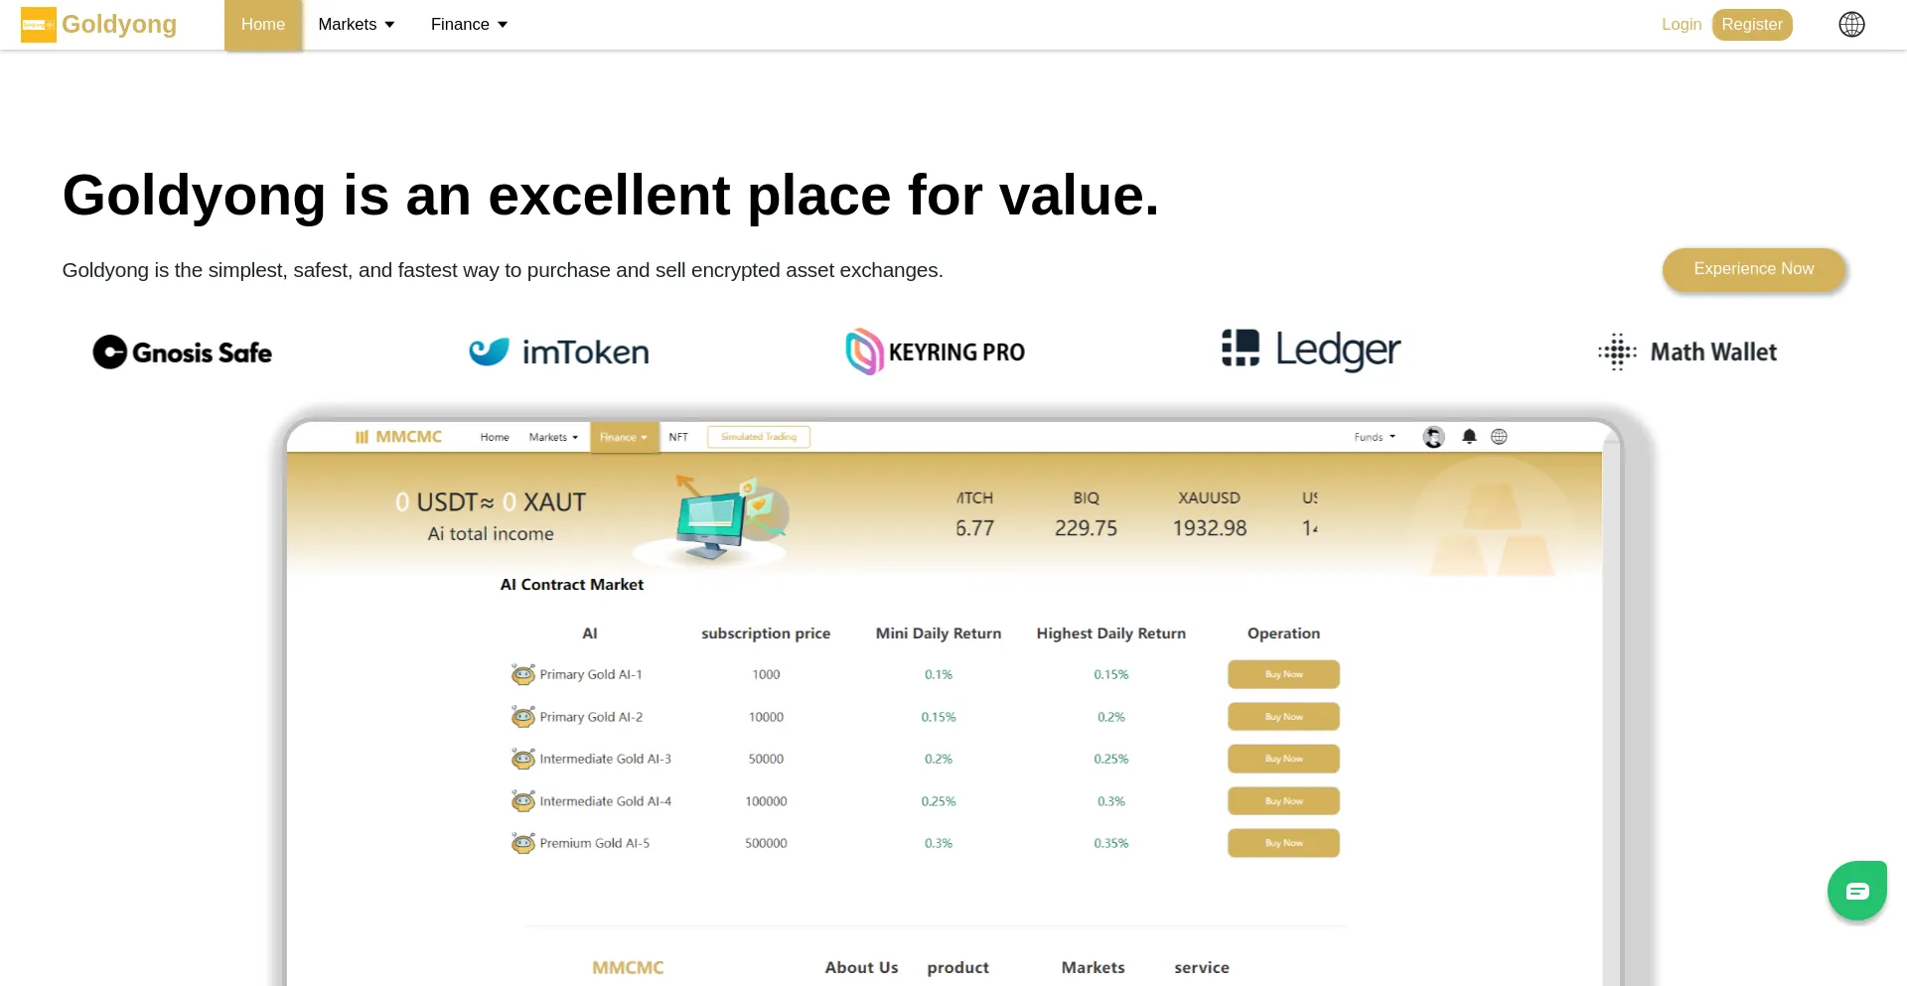Expand the Markets dropdown menu
This screenshot has height=986, width=1907.
tap(357, 25)
